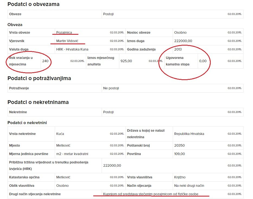The height and width of the screenshot is (199, 253).
Task: Select "HRK - Hrvatska Kuna" currency cell
Action: click(x=72, y=49)
